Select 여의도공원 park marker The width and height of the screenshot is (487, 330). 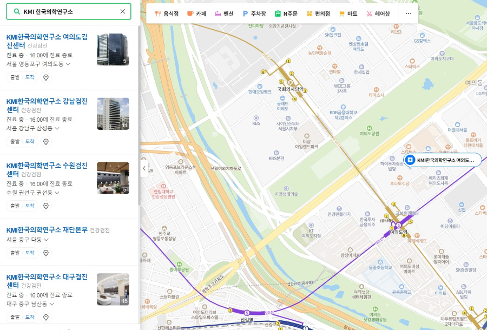(369, 131)
